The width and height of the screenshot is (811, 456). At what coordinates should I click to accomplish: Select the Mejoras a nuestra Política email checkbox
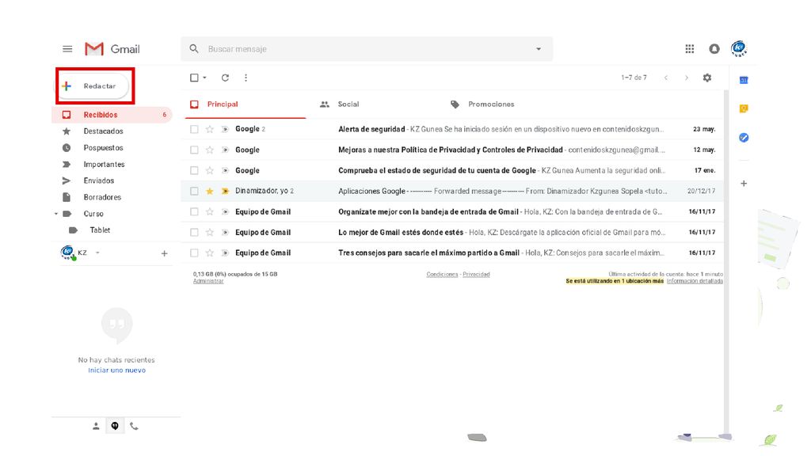click(194, 150)
